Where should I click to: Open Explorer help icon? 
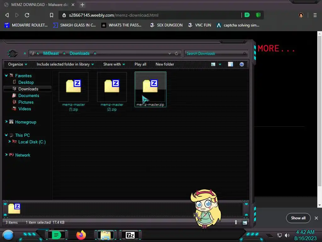point(242,64)
